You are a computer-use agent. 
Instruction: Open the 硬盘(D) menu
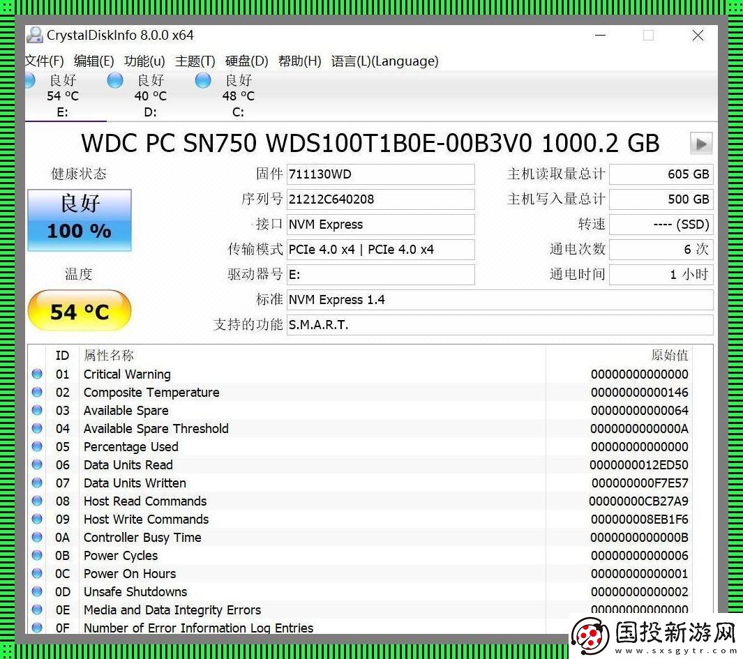pos(246,61)
